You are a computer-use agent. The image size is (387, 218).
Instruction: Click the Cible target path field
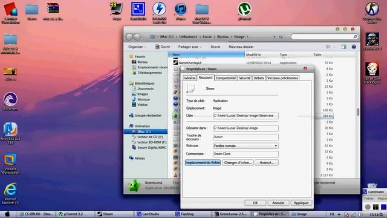[x=246, y=116]
